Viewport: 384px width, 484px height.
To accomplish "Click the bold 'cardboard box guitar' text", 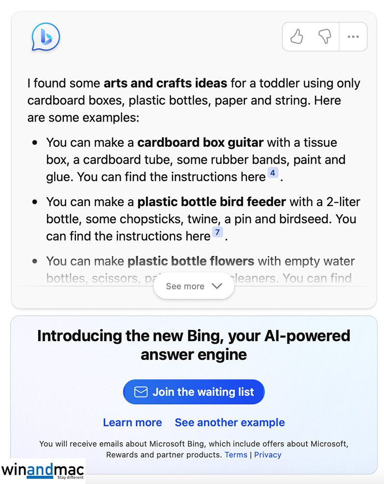I will [200, 143].
